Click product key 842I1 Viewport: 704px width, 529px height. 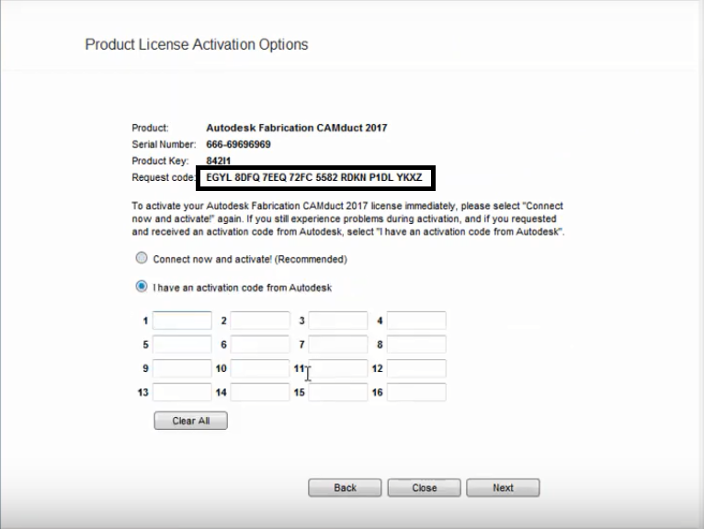click(218, 161)
